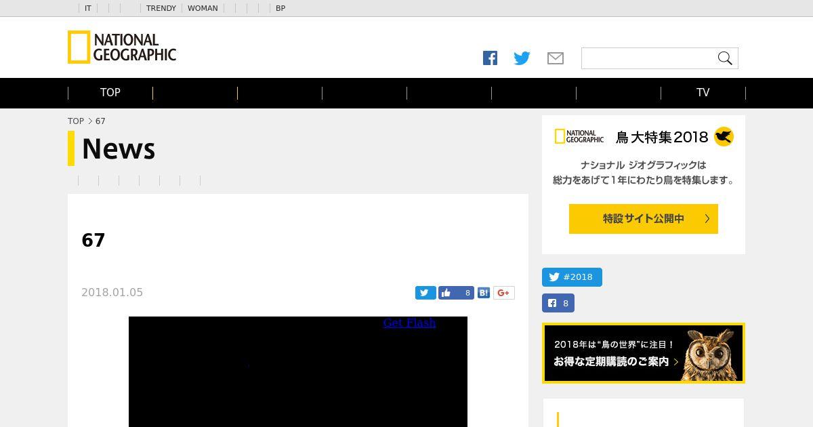Open TRENDY link in top strip
The height and width of the screenshot is (427, 813).
[161, 8]
